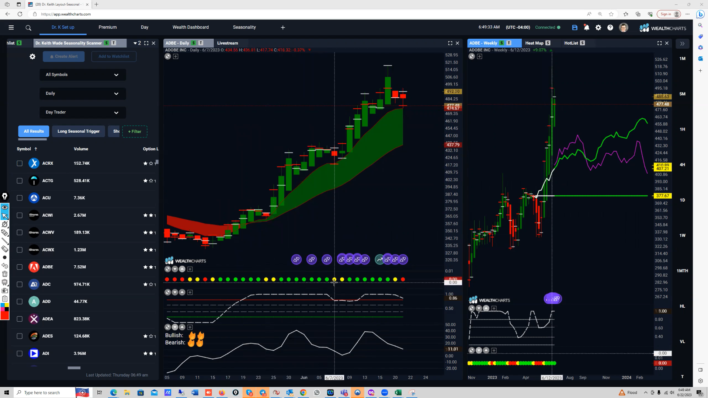Click the Create Alert button

pos(63,56)
